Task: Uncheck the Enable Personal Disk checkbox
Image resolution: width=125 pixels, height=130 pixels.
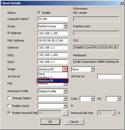Action: point(9,113)
